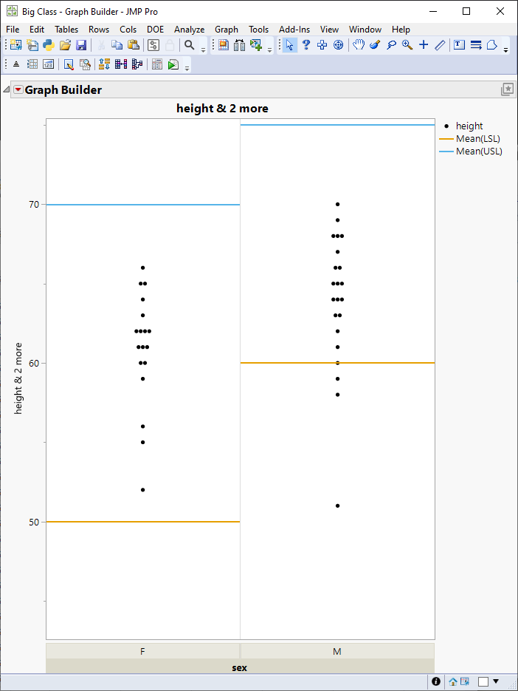Select the Lasso tool

pyautogui.click(x=391, y=45)
